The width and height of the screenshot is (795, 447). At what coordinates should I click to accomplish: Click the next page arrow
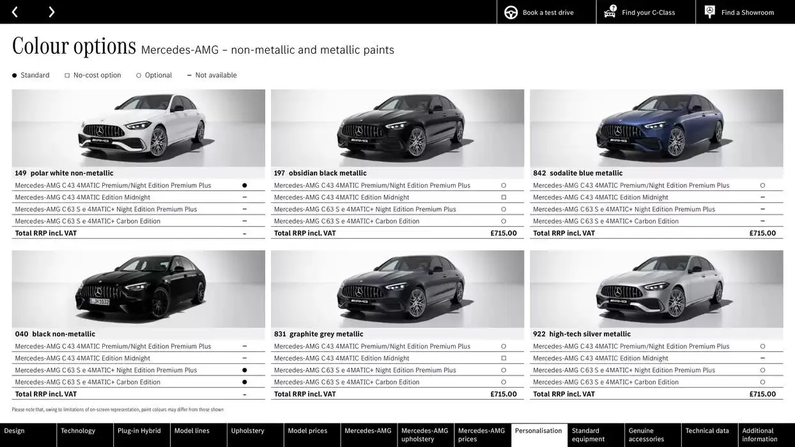pyautogui.click(x=51, y=11)
